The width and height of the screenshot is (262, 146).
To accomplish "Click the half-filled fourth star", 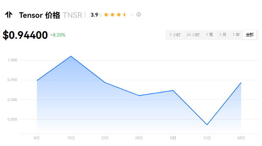I will pos(125,15).
